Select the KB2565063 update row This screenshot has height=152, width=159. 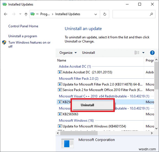(71, 114)
